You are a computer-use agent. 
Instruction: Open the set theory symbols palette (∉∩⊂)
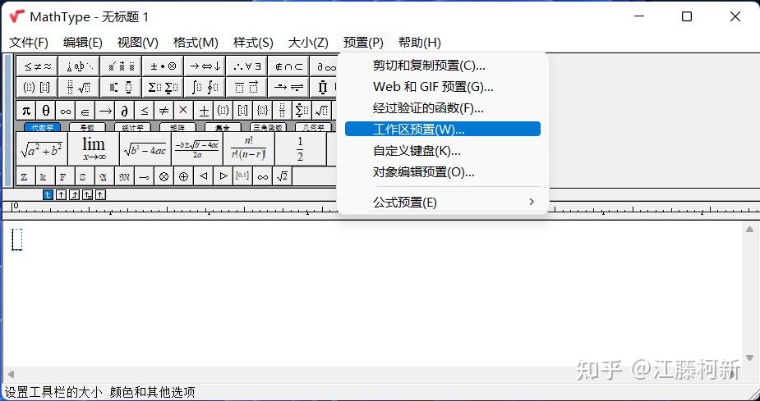(x=288, y=66)
